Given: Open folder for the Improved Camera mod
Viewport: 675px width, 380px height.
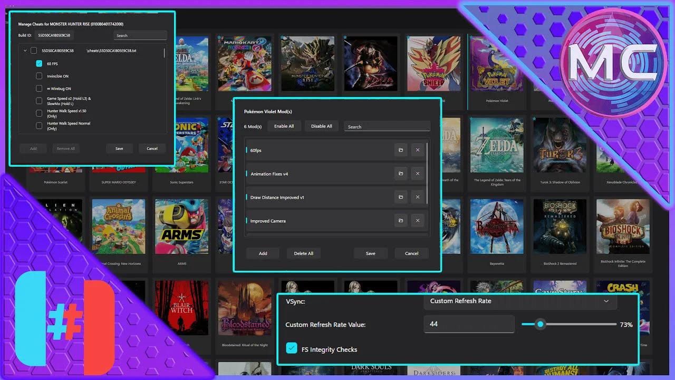Looking at the screenshot, I should tap(400, 221).
